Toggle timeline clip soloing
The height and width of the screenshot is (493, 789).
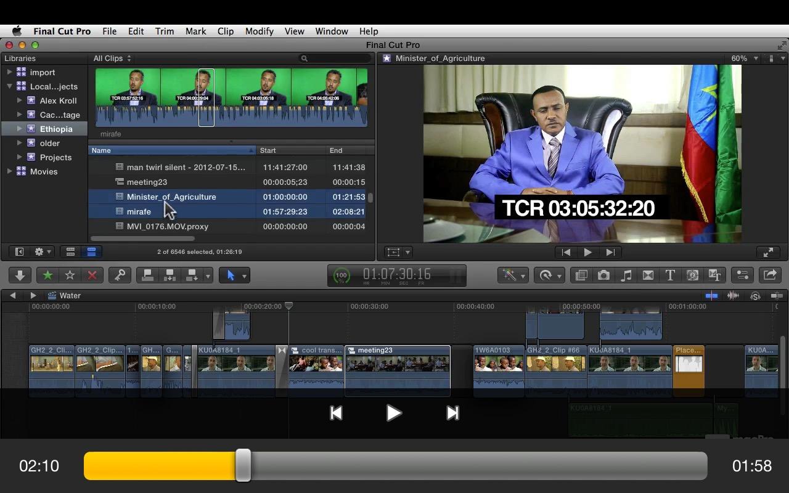point(755,296)
